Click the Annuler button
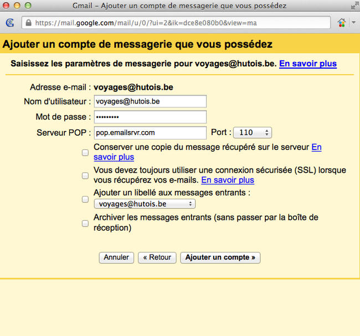 tap(116, 257)
